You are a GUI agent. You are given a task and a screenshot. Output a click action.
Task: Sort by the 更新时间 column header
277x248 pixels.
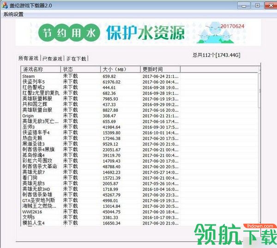pyautogui.click(x=160, y=69)
